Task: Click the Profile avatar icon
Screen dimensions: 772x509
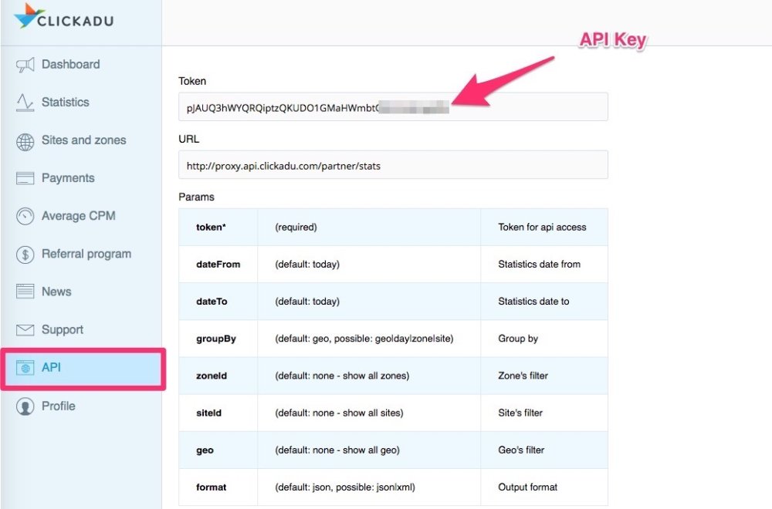Action: pos(25,406)
